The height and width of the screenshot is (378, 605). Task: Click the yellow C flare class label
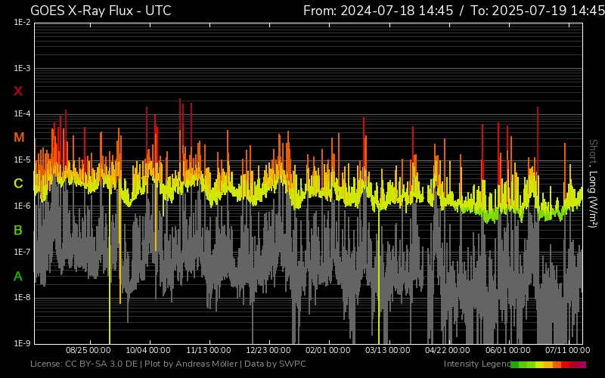coord(18,184)
